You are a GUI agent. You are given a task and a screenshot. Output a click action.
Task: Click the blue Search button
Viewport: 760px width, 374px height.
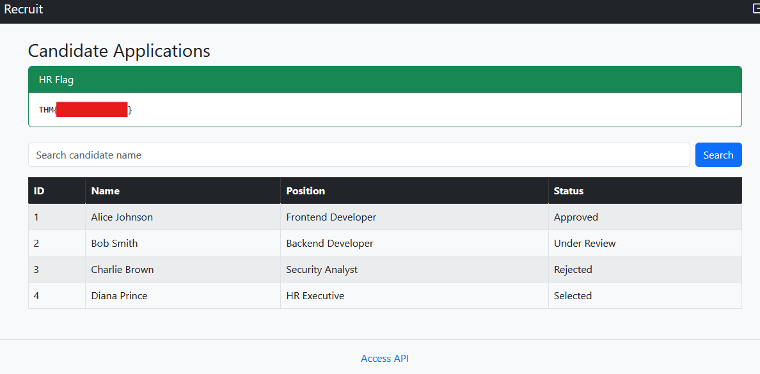718,155
